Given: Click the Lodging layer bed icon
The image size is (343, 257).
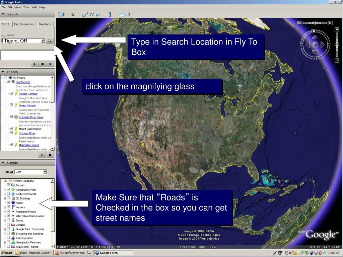Looking at the screenshot, I should click(x=13, y=225).
